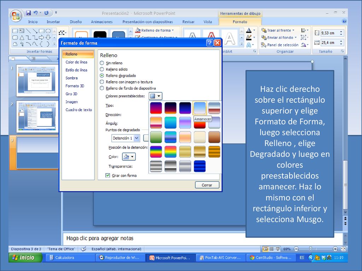Open PowerPoint help icon in ribbon

click(x=344, y=21)
